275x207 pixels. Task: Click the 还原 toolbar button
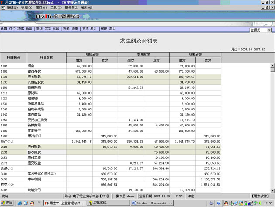coord(75,28)
